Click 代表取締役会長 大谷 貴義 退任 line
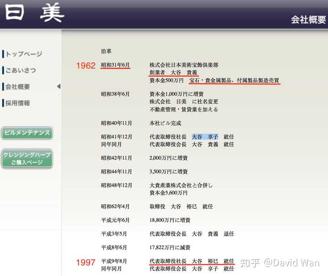The image size is (328, 276). click(192, 234)
